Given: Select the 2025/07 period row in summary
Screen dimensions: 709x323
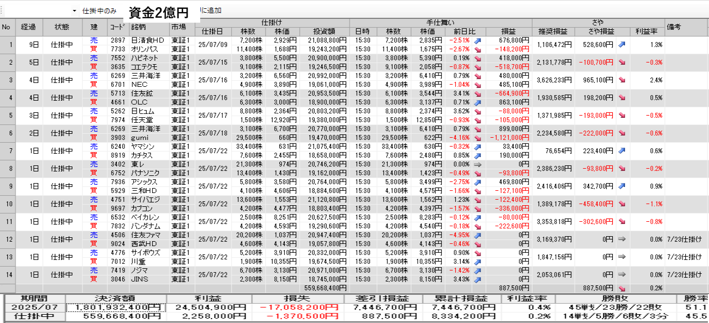Looking at the screenshot, I should 34,307.
